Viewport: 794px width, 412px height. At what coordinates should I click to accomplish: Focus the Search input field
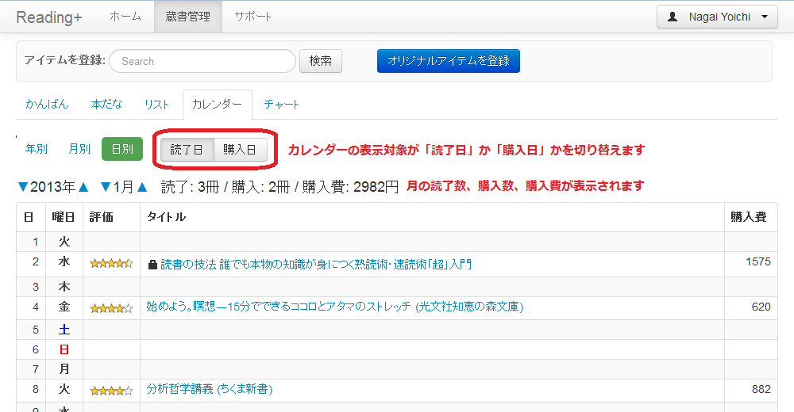[x=202, y=61]
